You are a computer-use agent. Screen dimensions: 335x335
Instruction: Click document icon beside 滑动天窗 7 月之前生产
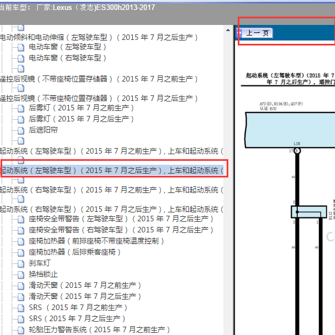tap(21, 286)
